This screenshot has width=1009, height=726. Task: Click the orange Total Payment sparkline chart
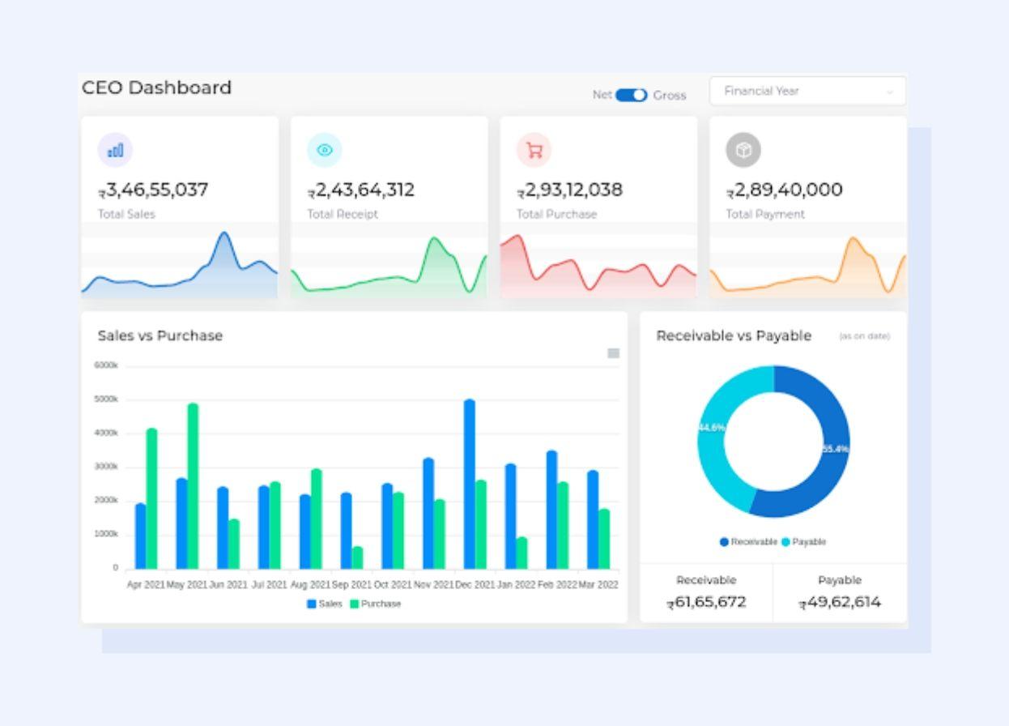click(x=808, y=266)
